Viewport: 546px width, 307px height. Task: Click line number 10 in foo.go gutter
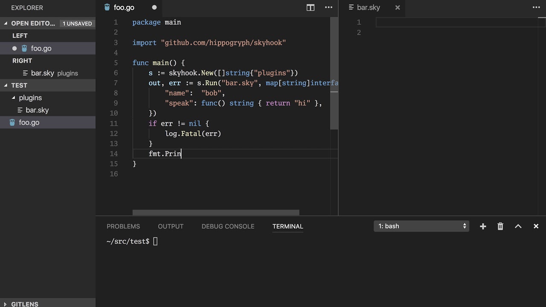[113, 113]
